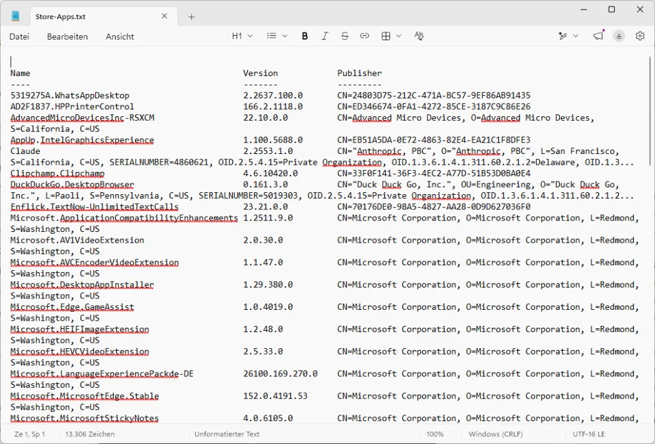Maximize the Notepad window

(612, 9)
